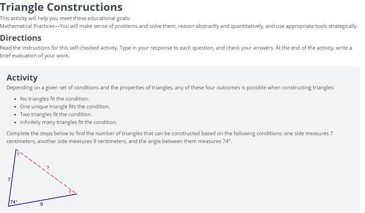365x213 pixels.
Task: Click the 'No triangles fit the condition' bullet
Action: (54, 99)
